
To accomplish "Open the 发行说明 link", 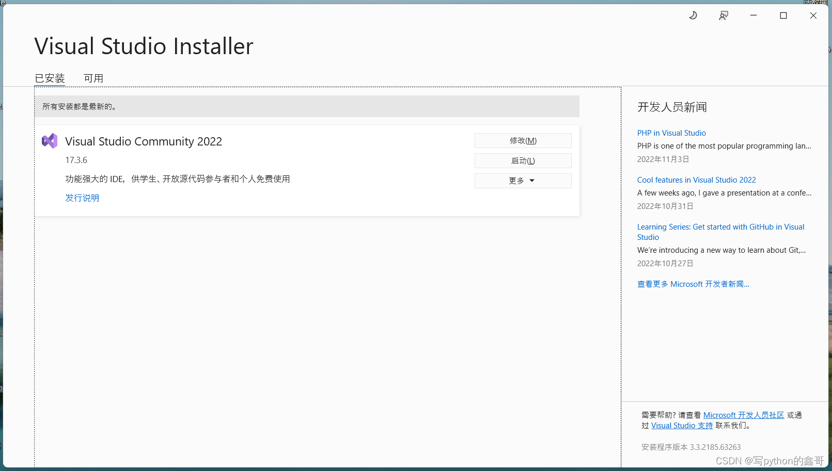I will point(82,198).
